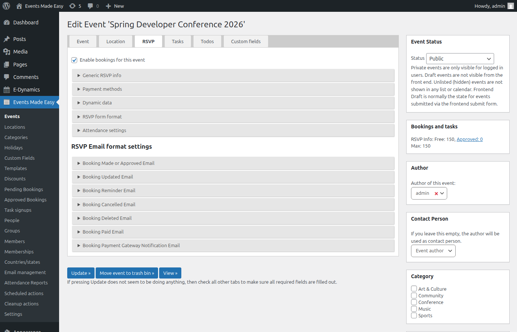The width and height of the screenshot is (517, 332).
Task: Check the Conference category
Action: tap(414, 302)
